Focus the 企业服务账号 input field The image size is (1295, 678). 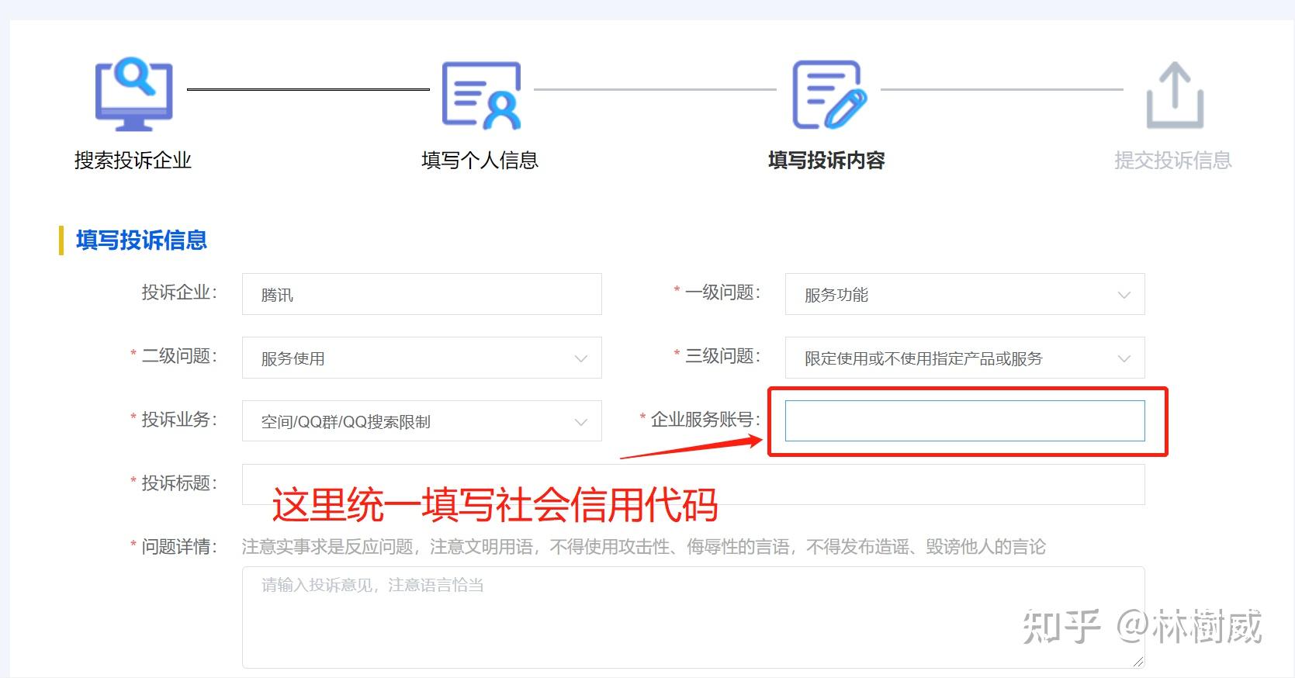click(x=965, y=421)
